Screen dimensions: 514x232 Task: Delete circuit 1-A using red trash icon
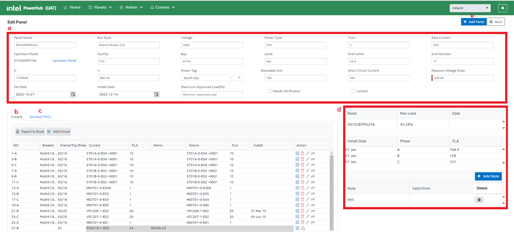302,153
